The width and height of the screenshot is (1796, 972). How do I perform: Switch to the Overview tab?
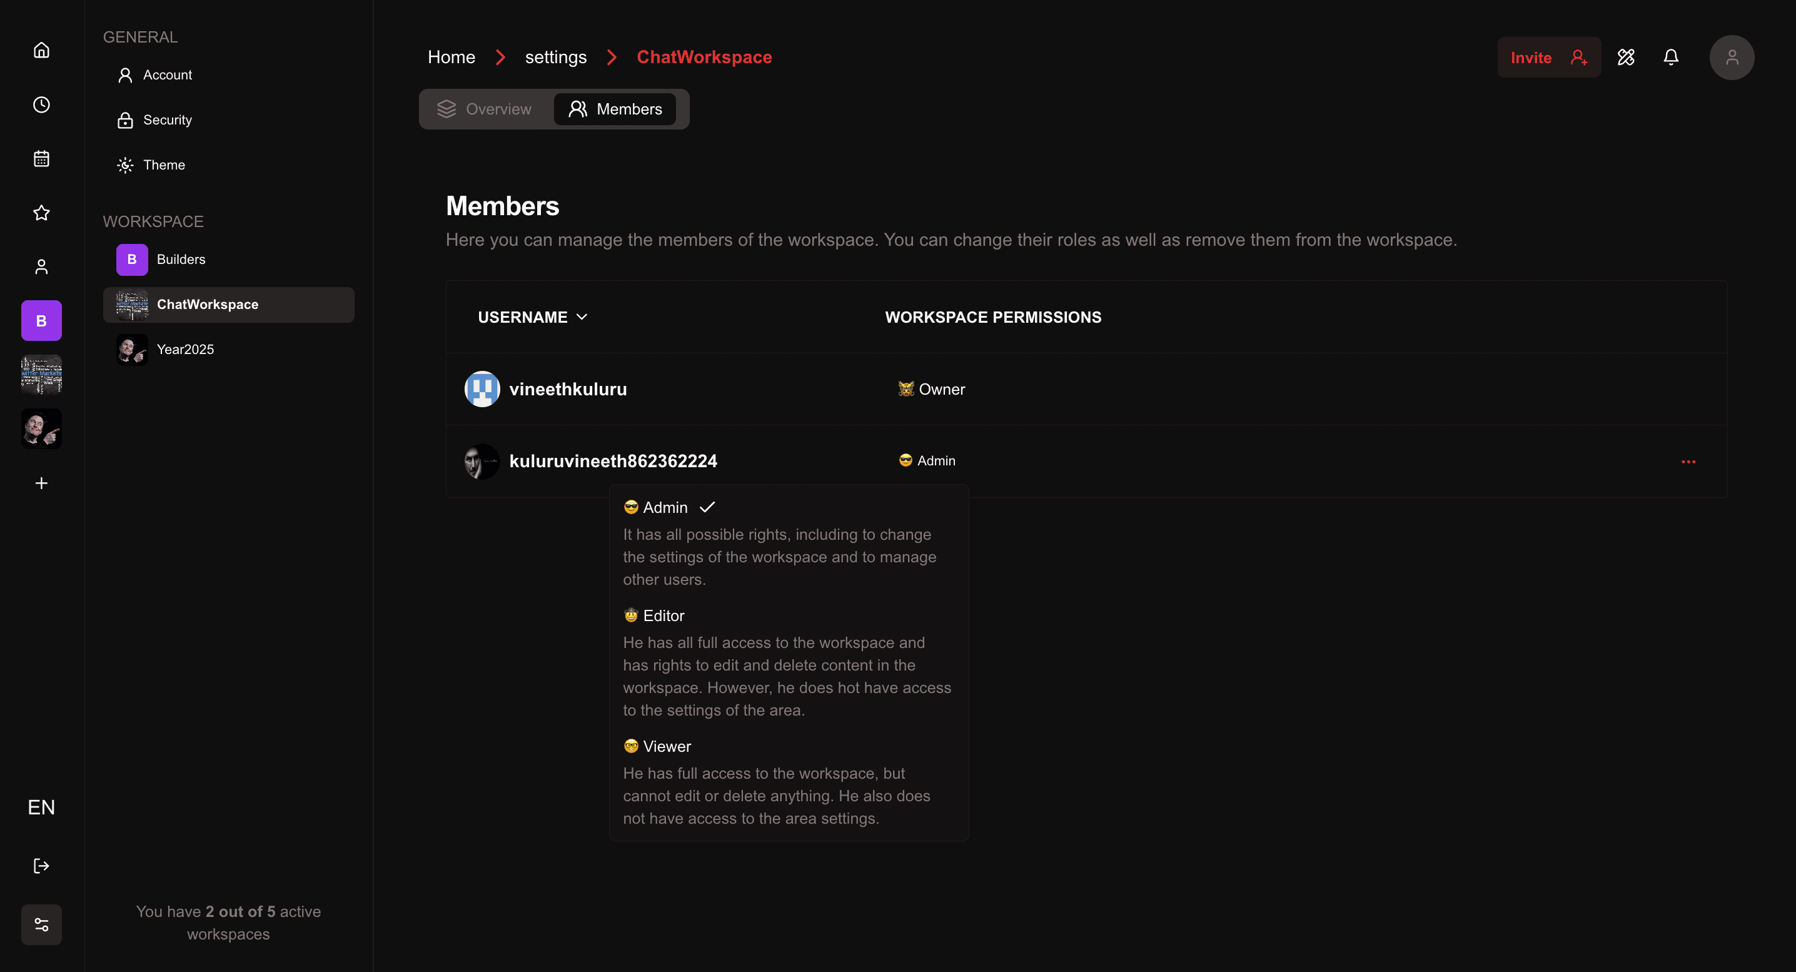tap(485, 109)
